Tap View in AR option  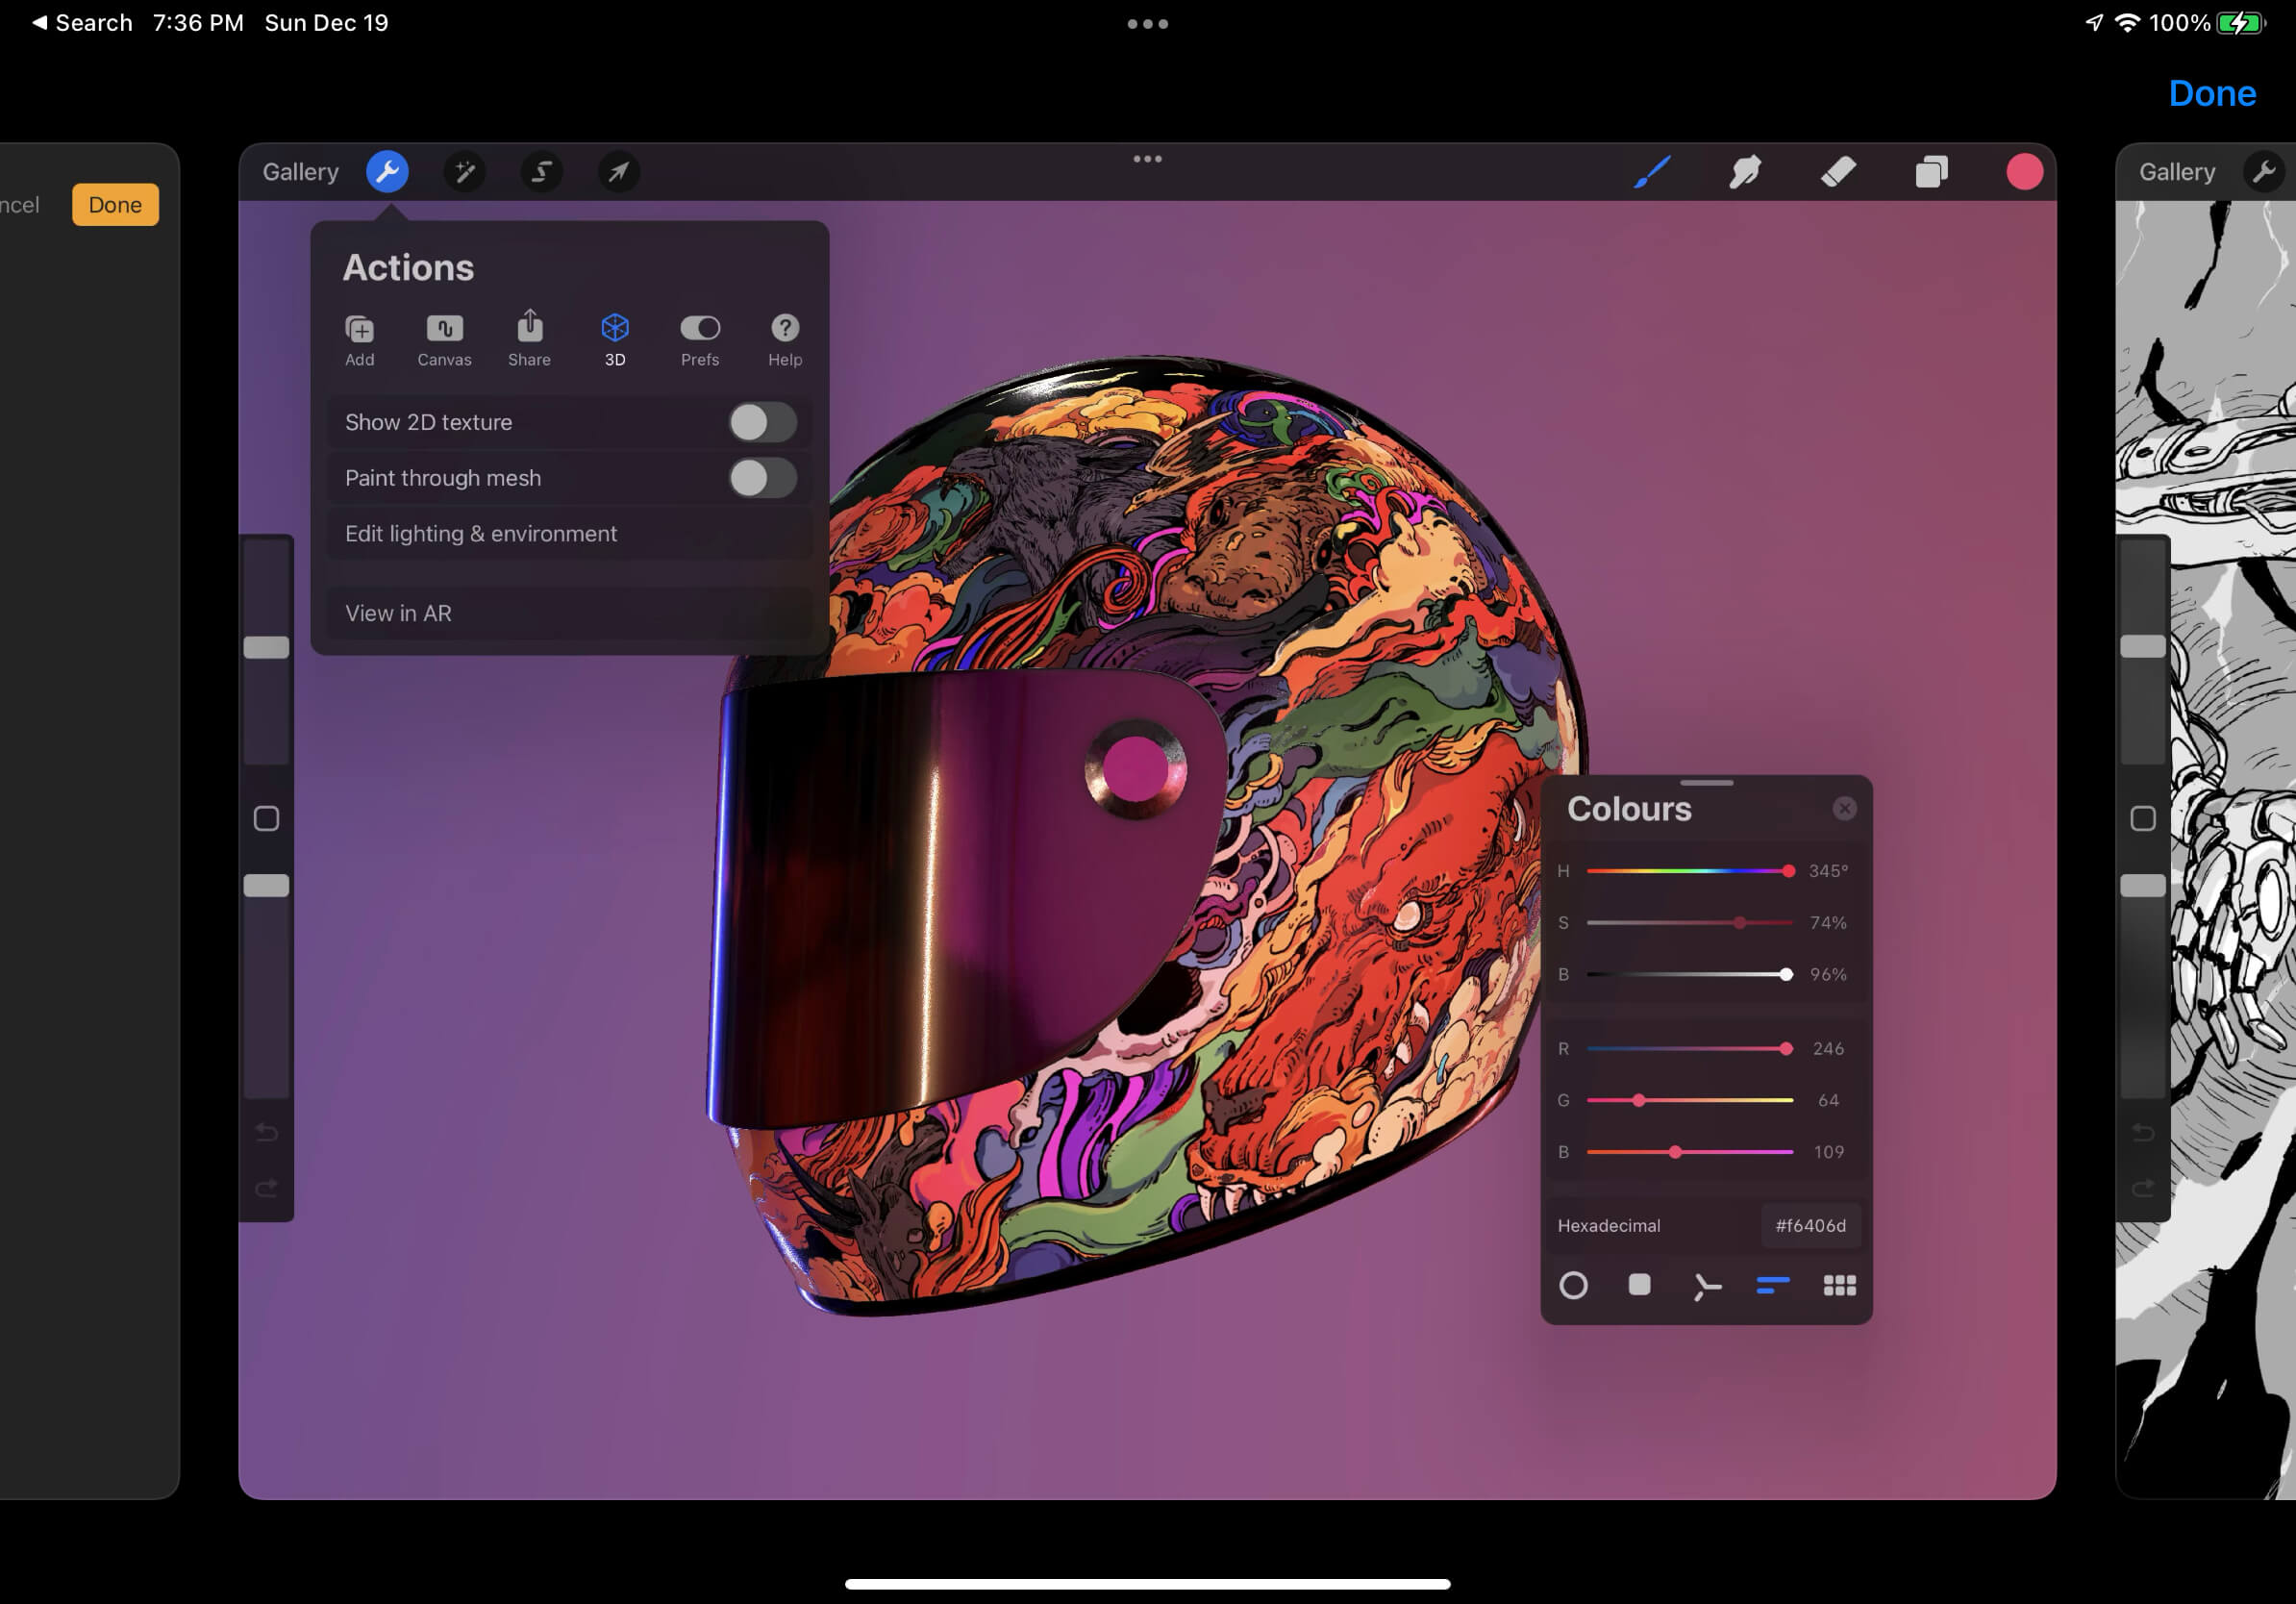coord(569,613)
